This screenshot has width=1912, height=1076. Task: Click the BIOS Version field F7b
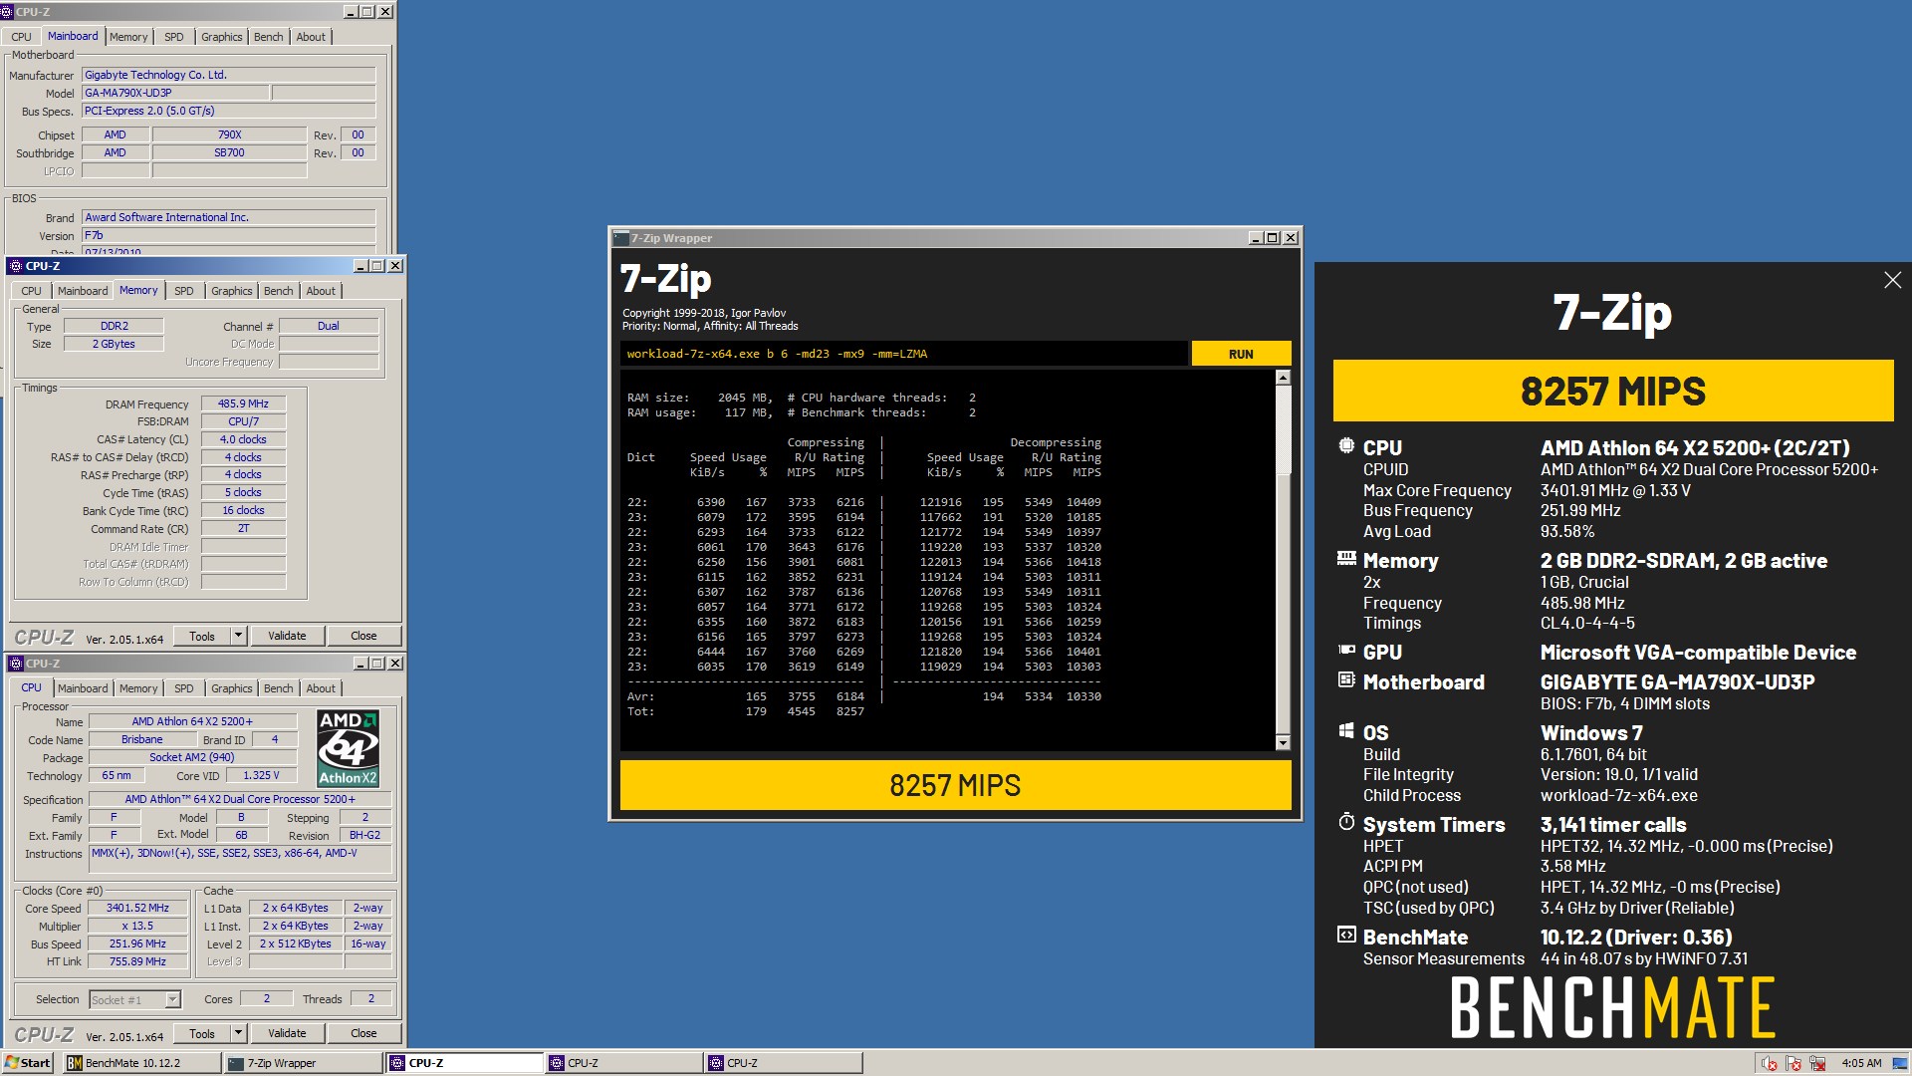pos(228,235)
